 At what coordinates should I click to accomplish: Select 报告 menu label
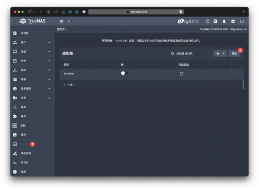(23, 135)
